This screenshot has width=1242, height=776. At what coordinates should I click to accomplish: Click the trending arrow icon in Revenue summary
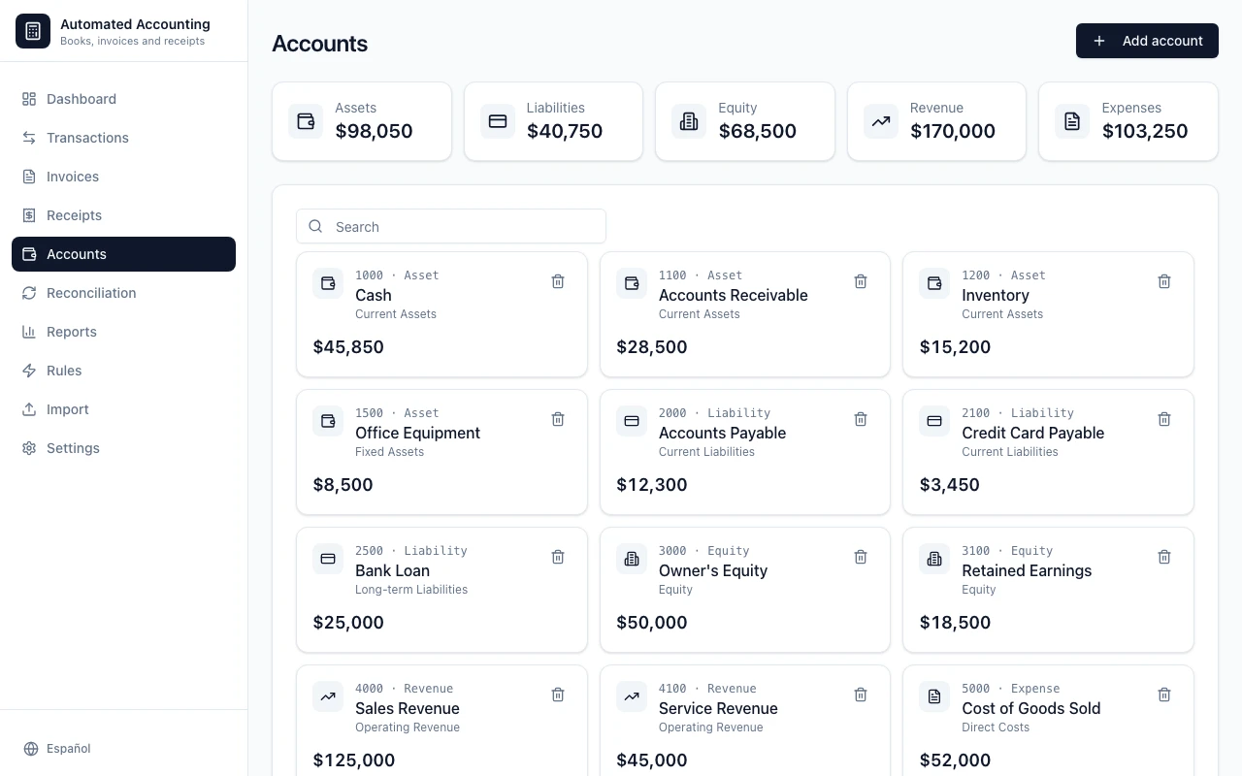coord(881,121)
